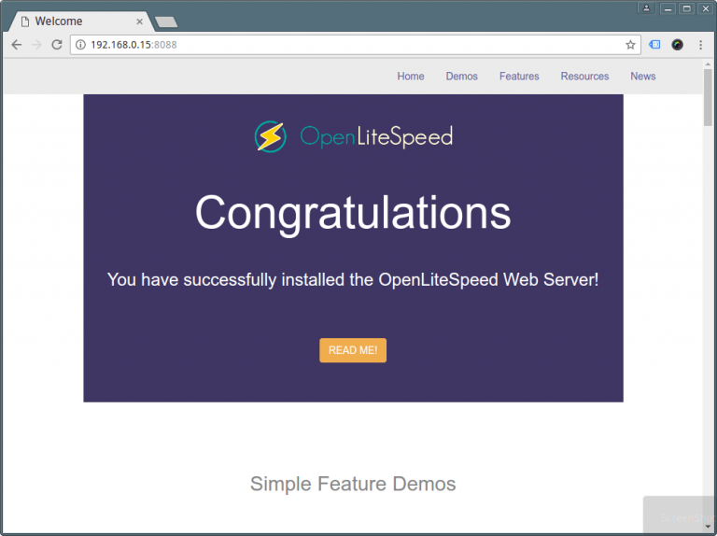Open the Home navigation link
The height and width of the screenshot is (536, 717).
coord(411,77)
